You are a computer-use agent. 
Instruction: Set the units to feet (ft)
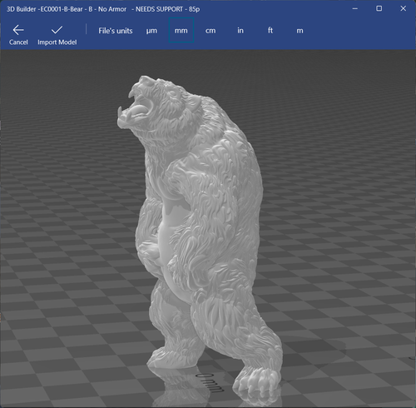click(270, 30)
